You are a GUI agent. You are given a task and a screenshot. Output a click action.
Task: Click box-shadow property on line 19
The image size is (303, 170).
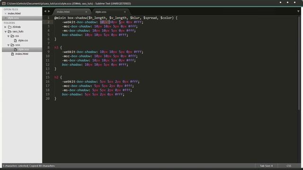(71, 94)
